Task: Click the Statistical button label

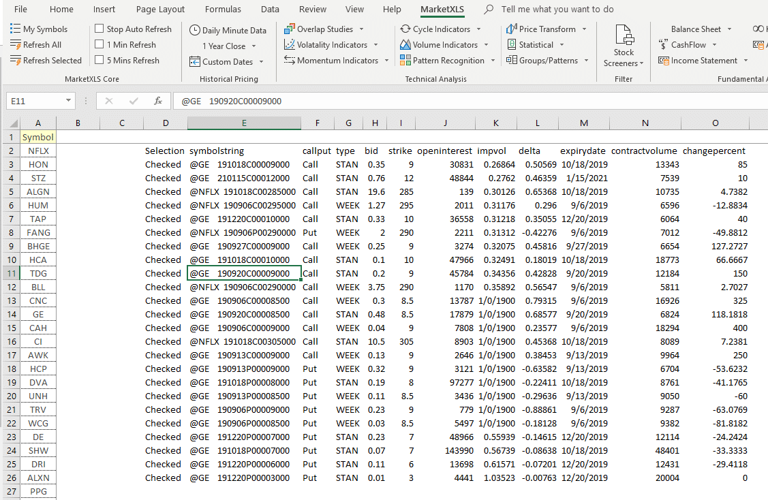Action: point(536,44)
